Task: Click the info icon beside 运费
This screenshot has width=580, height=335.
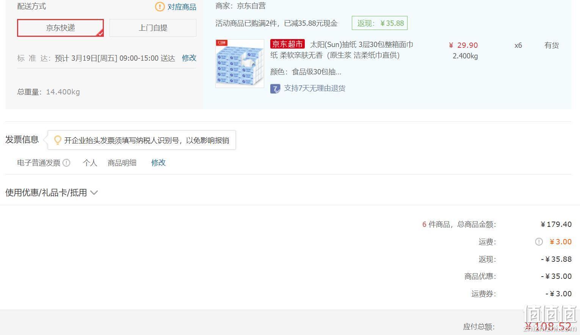Action: click(539, 242)
